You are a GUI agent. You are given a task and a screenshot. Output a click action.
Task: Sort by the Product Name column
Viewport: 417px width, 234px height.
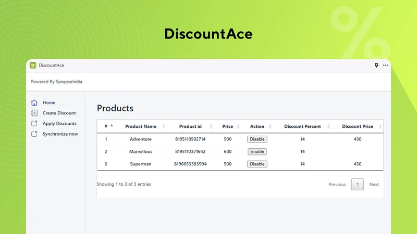[141, 126]
